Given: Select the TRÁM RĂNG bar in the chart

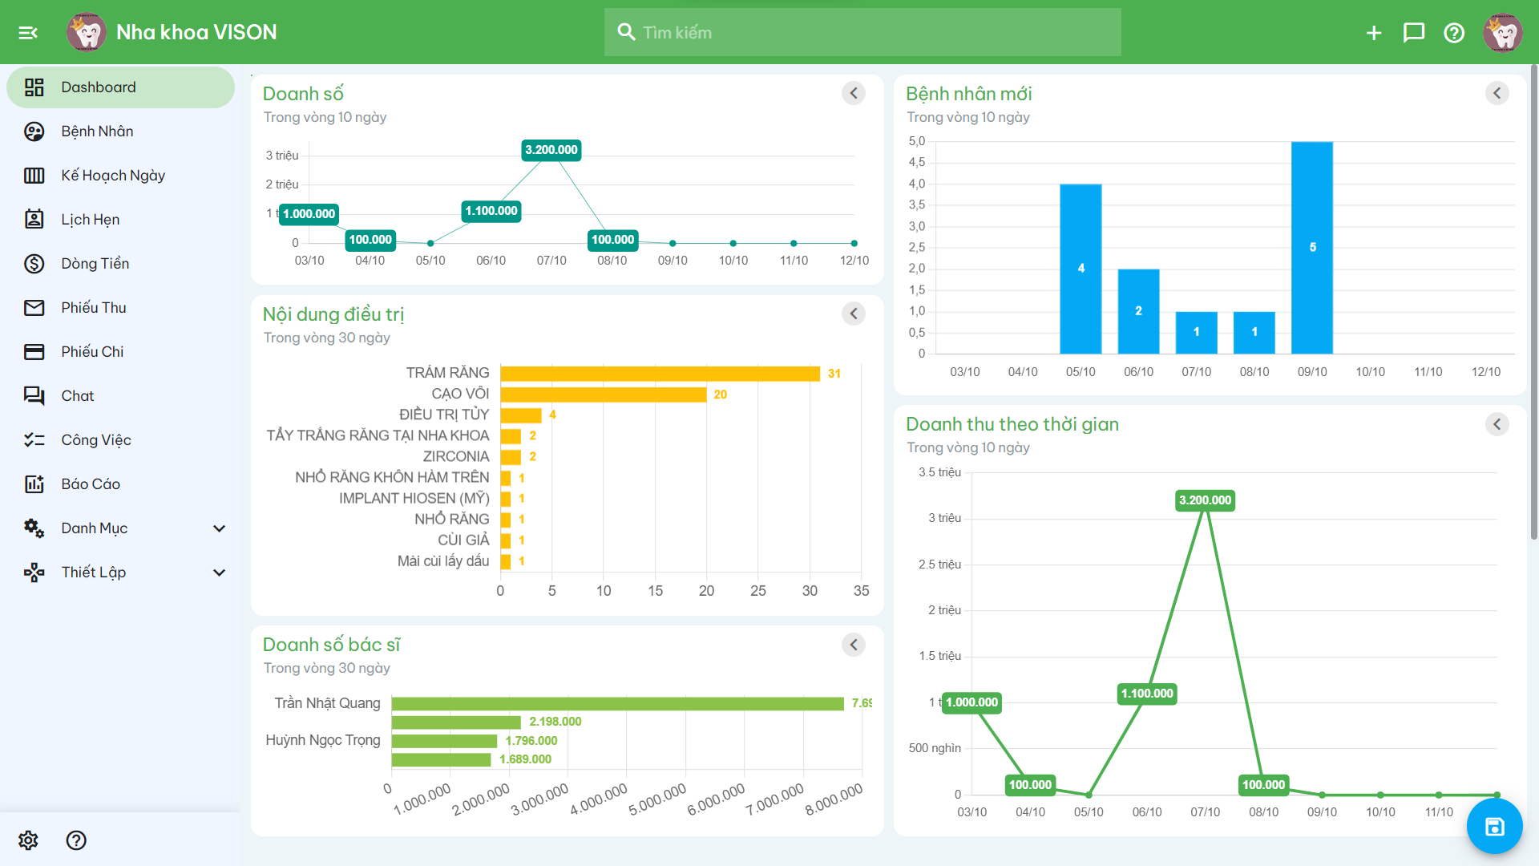Looking at the screenshot, I should click(657, 372).
